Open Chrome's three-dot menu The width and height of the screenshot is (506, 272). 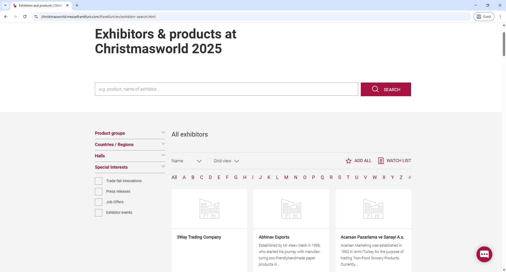pos(500,17)
